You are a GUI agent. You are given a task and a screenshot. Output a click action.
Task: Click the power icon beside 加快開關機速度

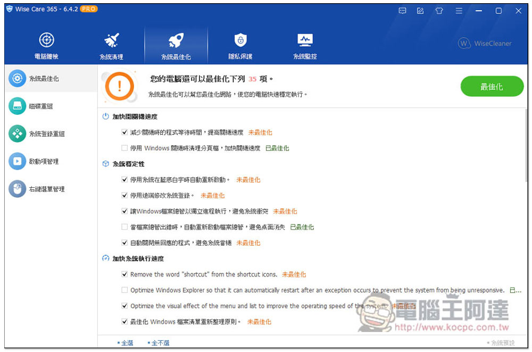(x=105, y=116)
